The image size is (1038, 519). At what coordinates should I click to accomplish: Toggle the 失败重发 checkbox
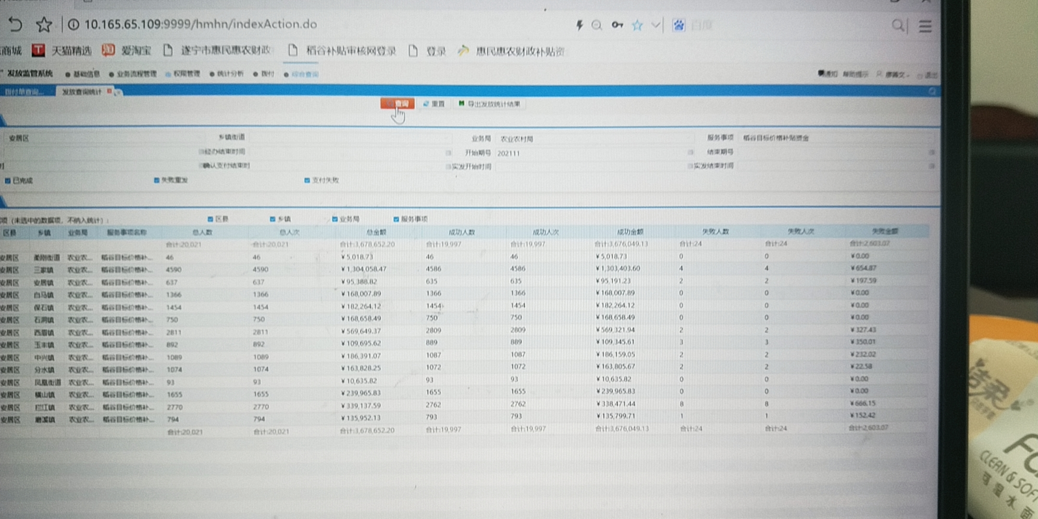(157, 180)
